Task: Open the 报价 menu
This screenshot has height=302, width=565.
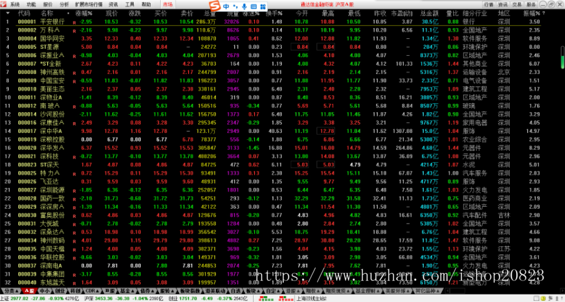Action: pos(48,4)
